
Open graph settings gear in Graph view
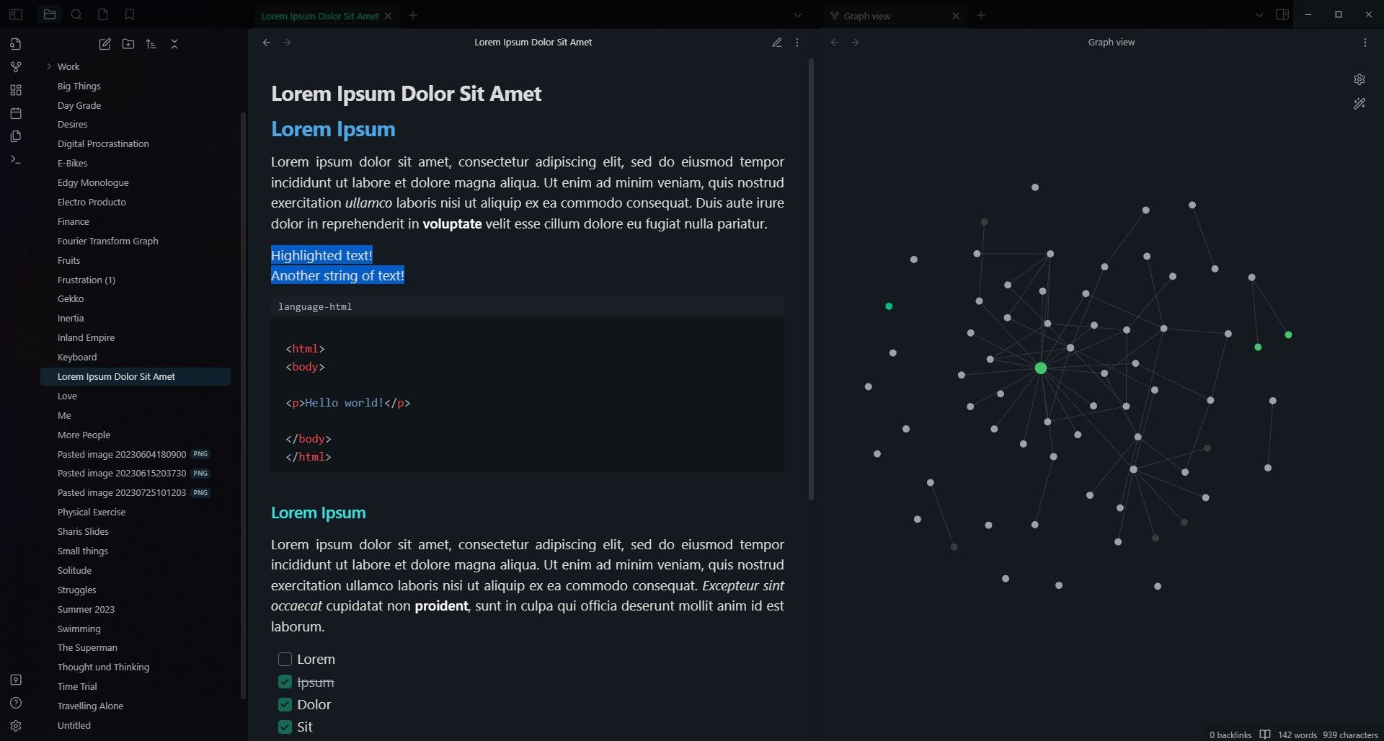point(1359,79)
